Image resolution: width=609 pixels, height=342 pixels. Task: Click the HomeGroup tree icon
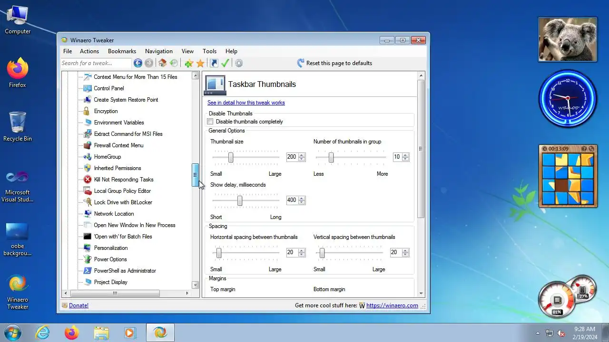(x=87, y=157)
